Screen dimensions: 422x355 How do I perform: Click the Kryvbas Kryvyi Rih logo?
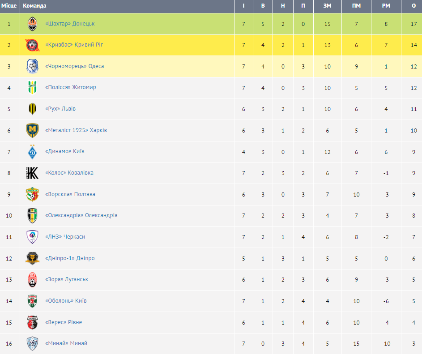(33, 45)
